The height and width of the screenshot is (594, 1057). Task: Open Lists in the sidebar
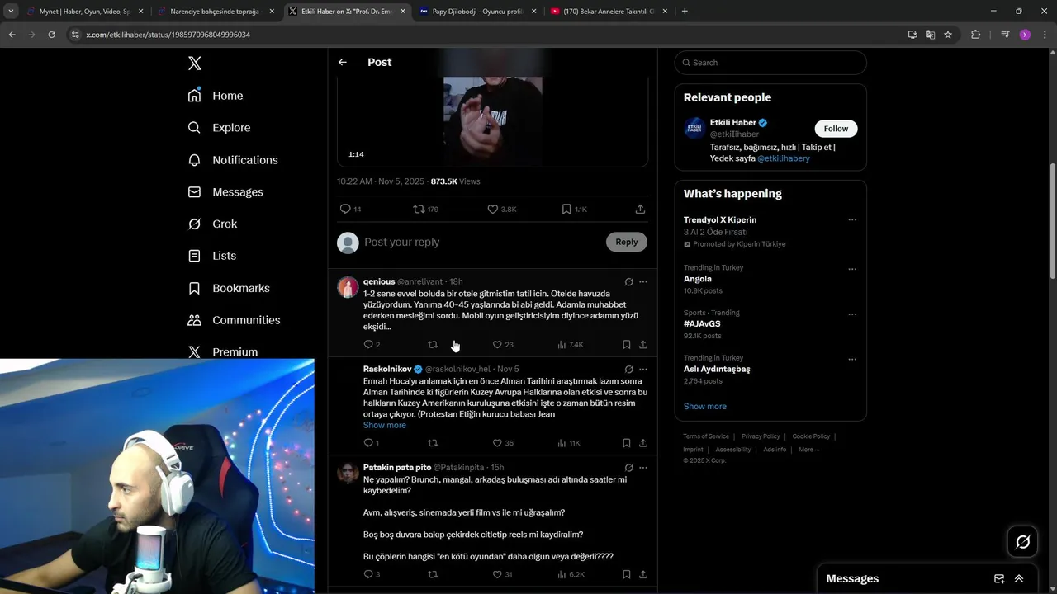(x=212, y=256)
